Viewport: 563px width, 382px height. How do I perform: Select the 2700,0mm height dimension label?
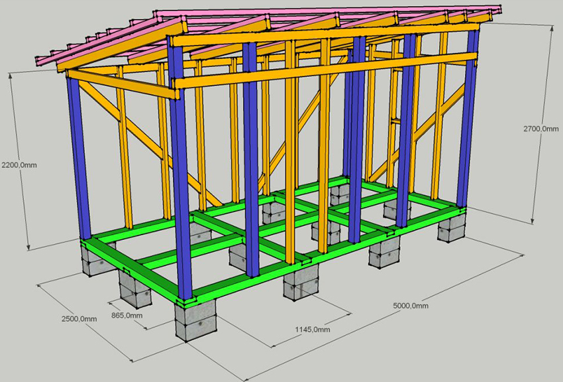click(x=537, y=131)
